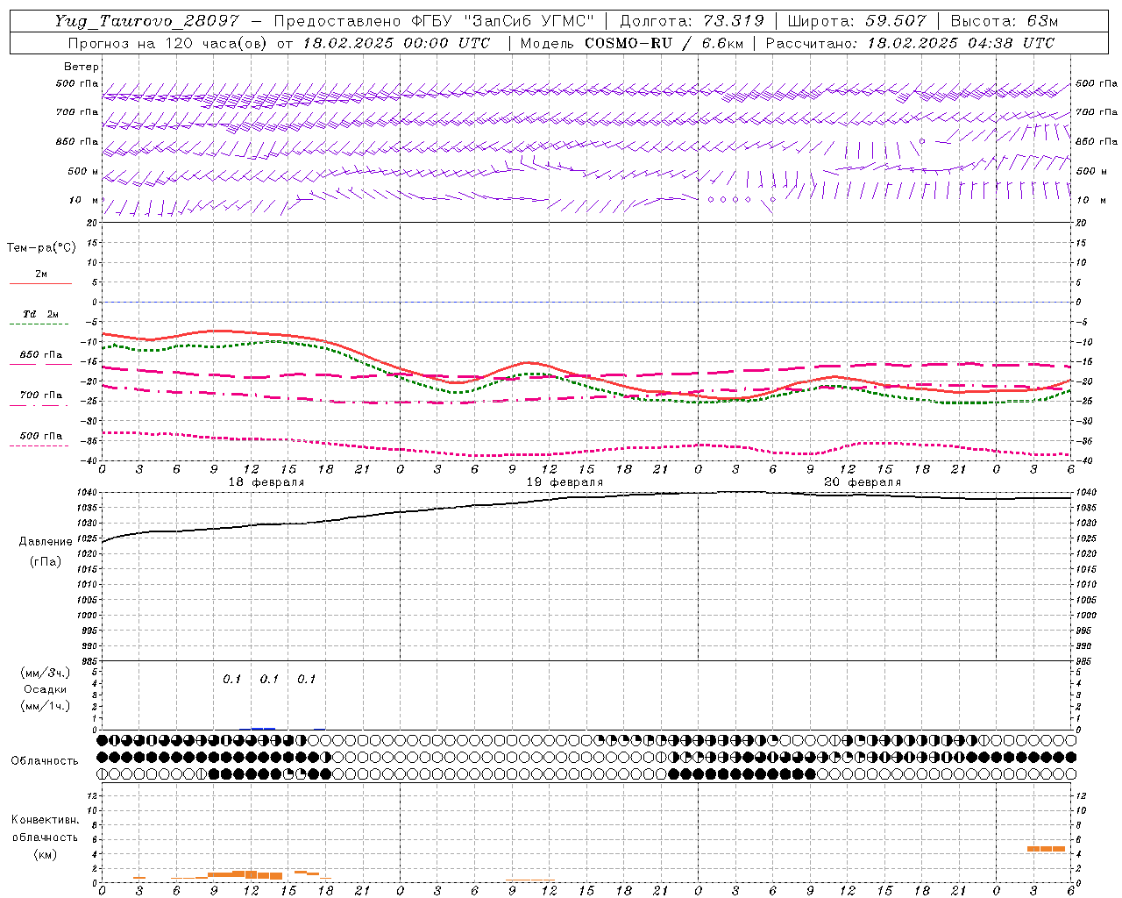Click the Тем-ра(°C) axis title
1122x898 pixels.
pyautogui.click(x=41, y=248)
